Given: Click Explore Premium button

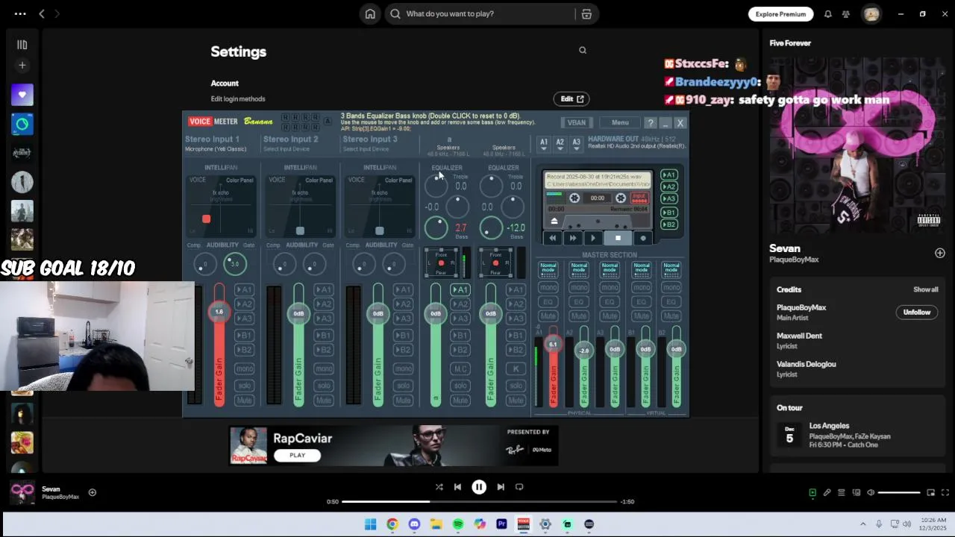Looking at the screenshot, I should [x=780, y=13].
